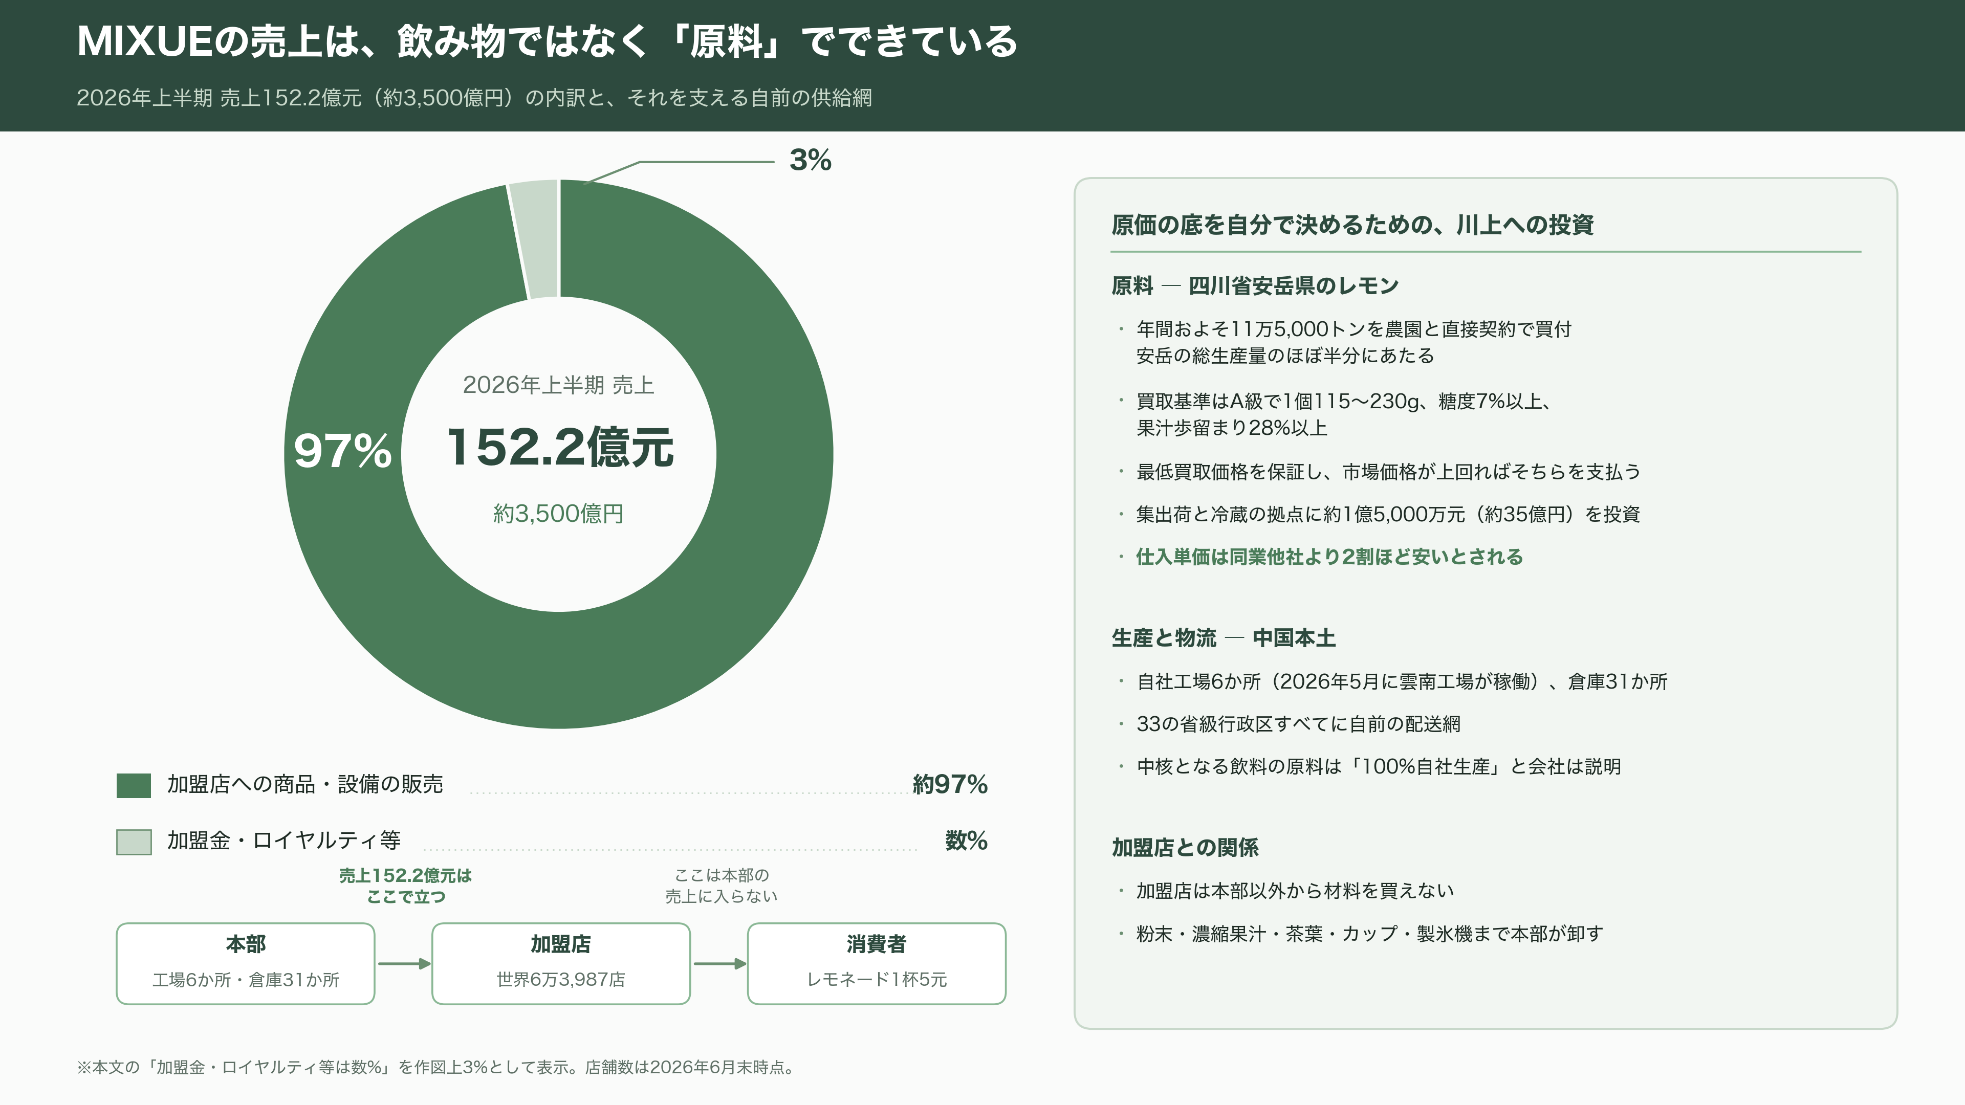The image size is (1965, 1105).
Task: Click the large 152.2億元 figure
Action: (x=561, y=447)
